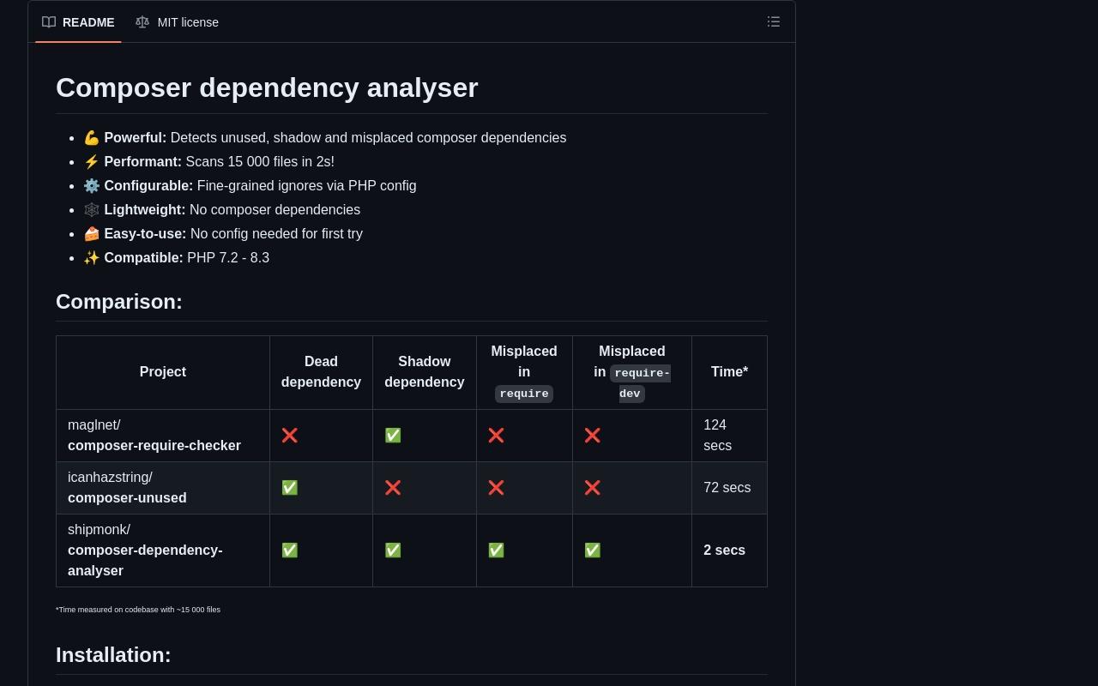Click the 'PHP 7.2 - 8.3' compatibility text

228,258
